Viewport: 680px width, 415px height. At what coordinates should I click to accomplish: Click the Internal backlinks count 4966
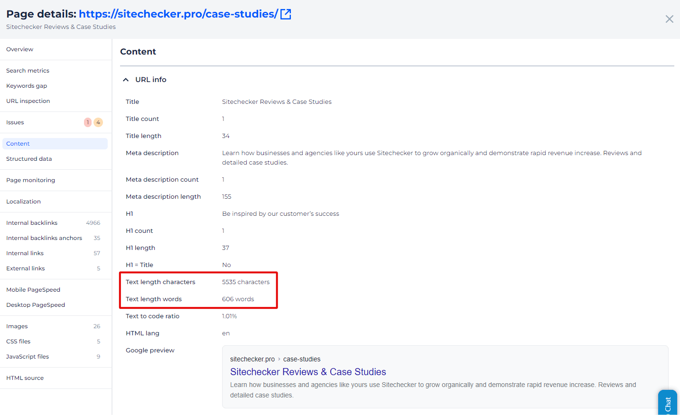click(x=93, y=223)
